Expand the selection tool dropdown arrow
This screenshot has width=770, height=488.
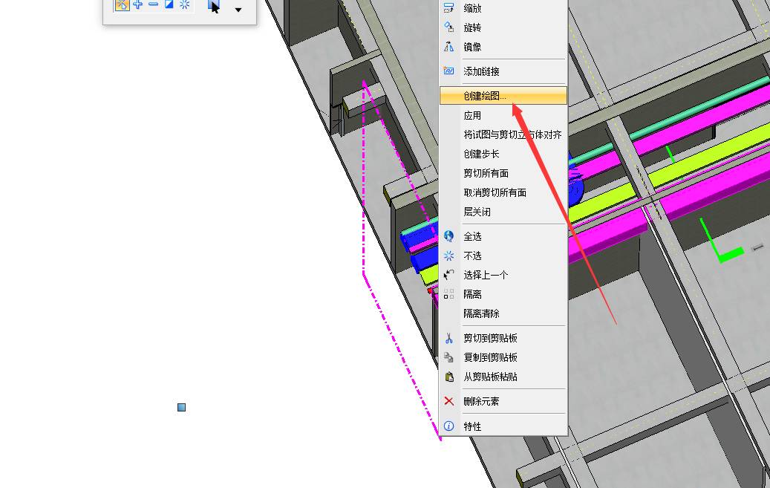coord(238,10)
